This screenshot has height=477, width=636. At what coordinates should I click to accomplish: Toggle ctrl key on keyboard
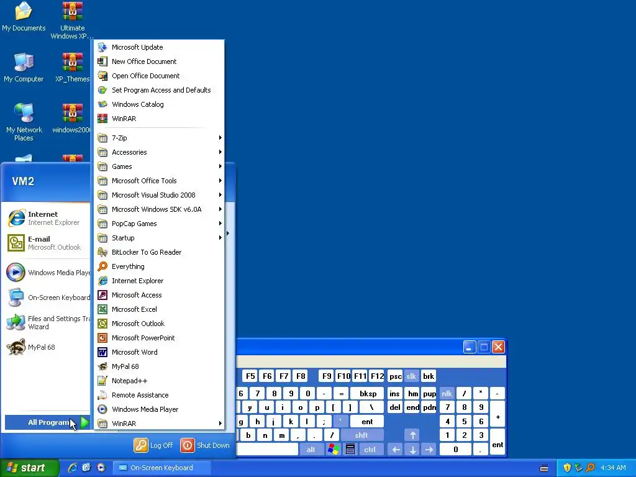(370, 450)
